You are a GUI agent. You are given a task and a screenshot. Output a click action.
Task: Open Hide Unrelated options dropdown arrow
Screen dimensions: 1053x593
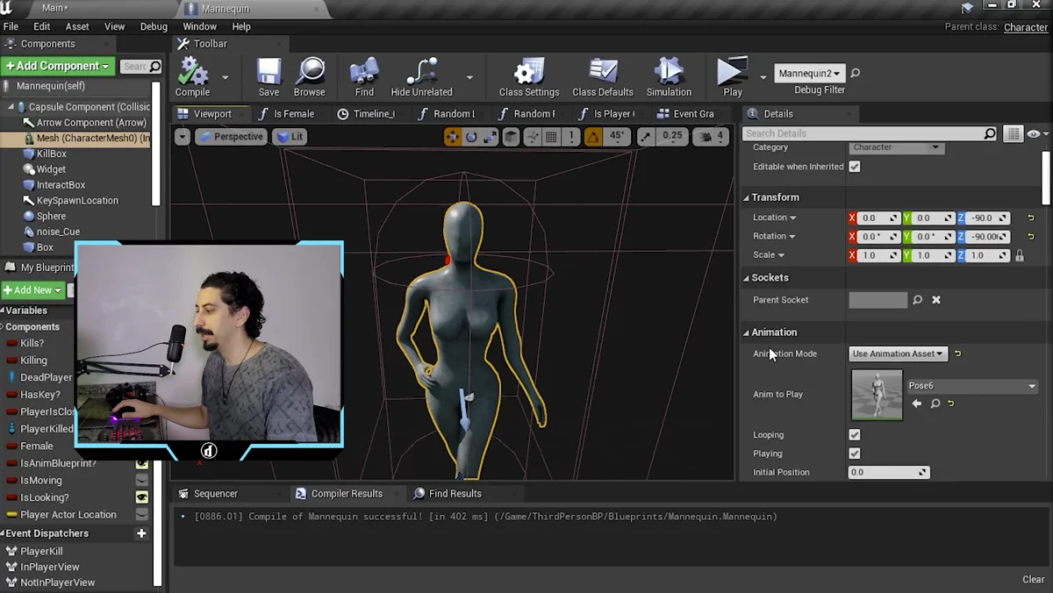[x=469, y=77]
